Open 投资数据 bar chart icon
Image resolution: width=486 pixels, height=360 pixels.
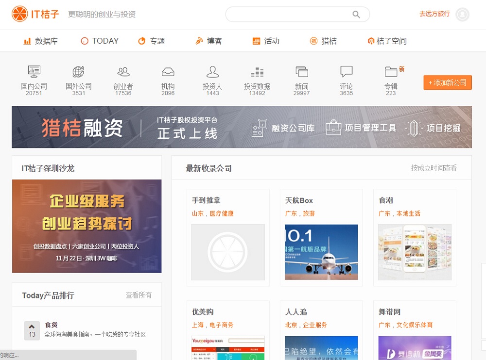[x=257, y=71]
